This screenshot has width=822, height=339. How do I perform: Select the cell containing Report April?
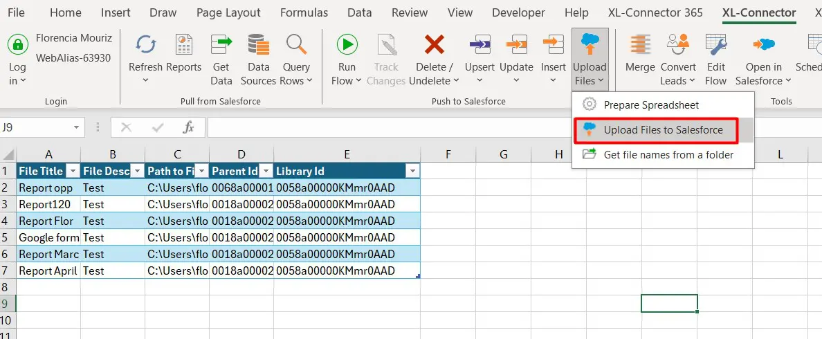click(x=48, y=271)
